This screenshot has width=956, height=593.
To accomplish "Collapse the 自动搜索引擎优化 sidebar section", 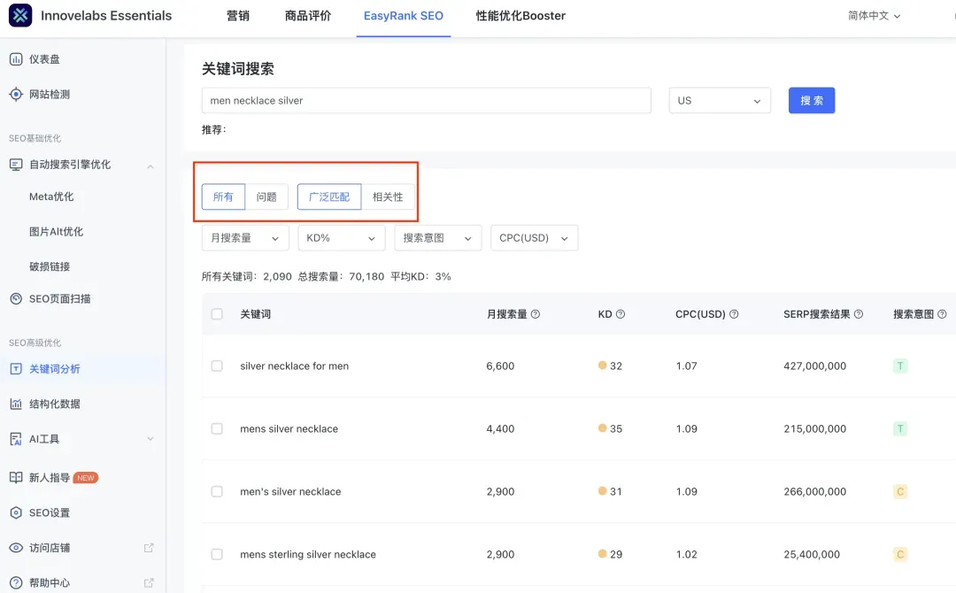I will 150,166.
